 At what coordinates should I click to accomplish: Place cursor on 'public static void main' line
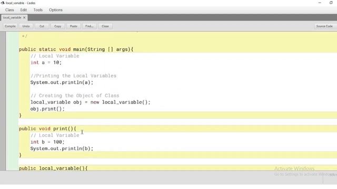(x=76, y=49)
